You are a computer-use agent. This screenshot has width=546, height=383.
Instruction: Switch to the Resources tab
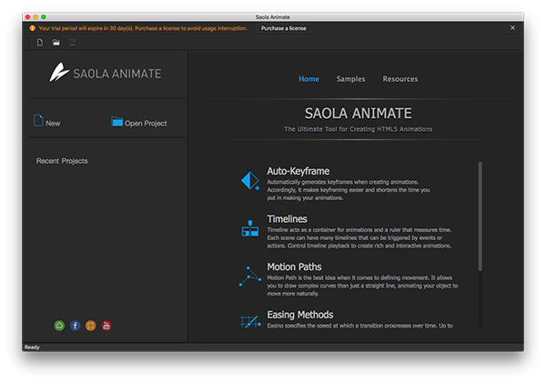[x=400, y=79]
